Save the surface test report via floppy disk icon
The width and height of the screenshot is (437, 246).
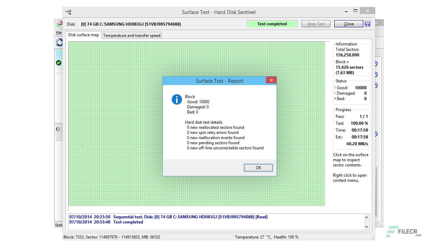pyautogui.click(x=368, y=24)
